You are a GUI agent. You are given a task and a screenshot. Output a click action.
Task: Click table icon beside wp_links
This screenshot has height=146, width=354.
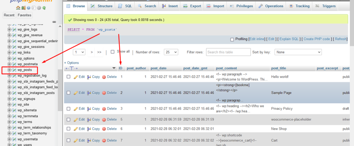click(x=14, y=52)
